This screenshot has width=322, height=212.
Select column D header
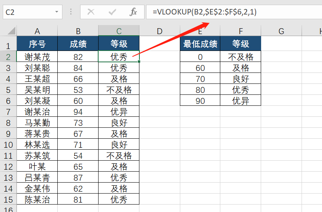click(x=159, y=31)
